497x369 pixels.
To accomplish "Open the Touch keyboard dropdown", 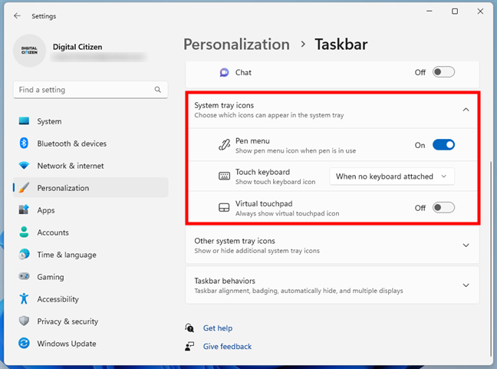I will coord(391,176).
